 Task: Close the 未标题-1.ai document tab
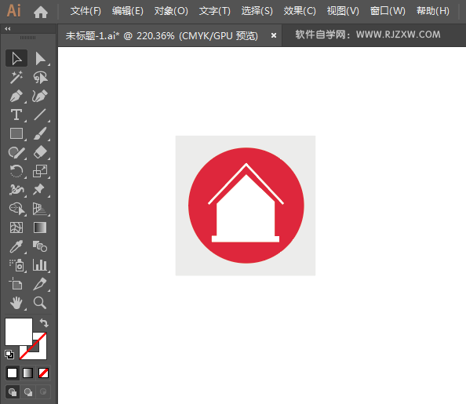pyautogui.click(x=274, y=35)
